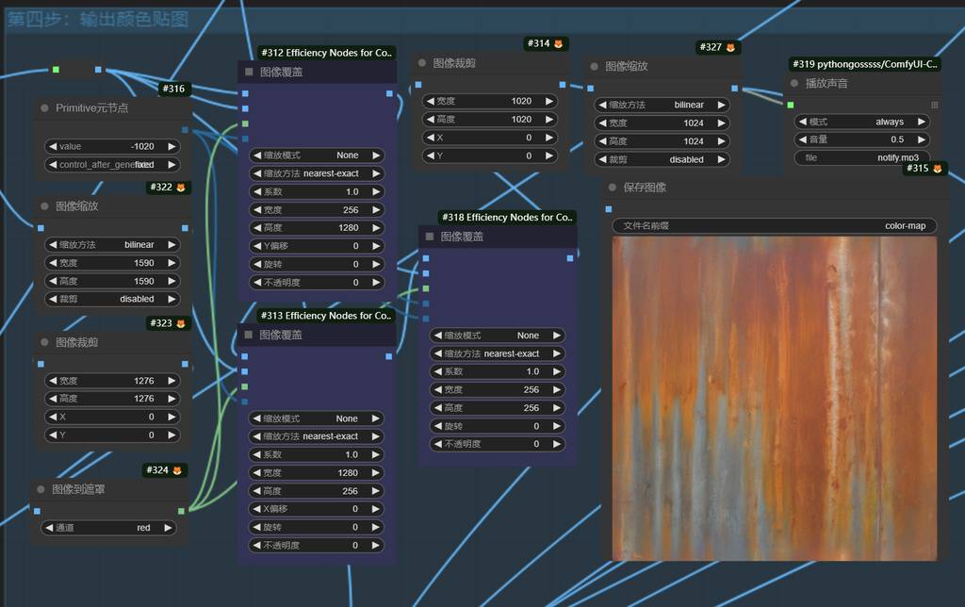Click the fox badge next to #324

coord(176,470)
